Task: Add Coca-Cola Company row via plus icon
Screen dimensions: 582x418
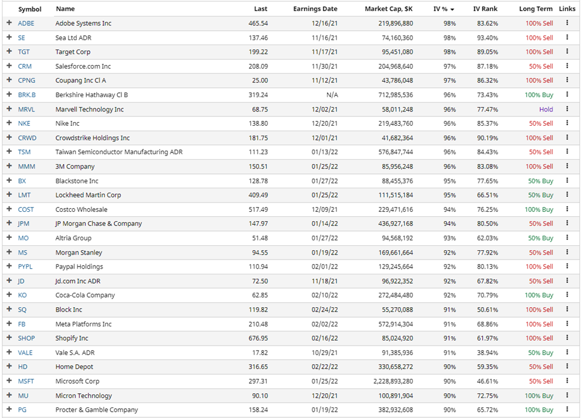Action: pos(9,295)
